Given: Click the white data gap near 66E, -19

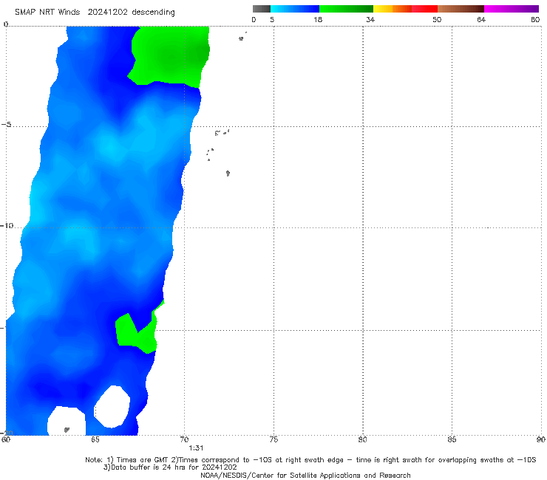Looking at the screenshot, I should [x=112, y=406].
